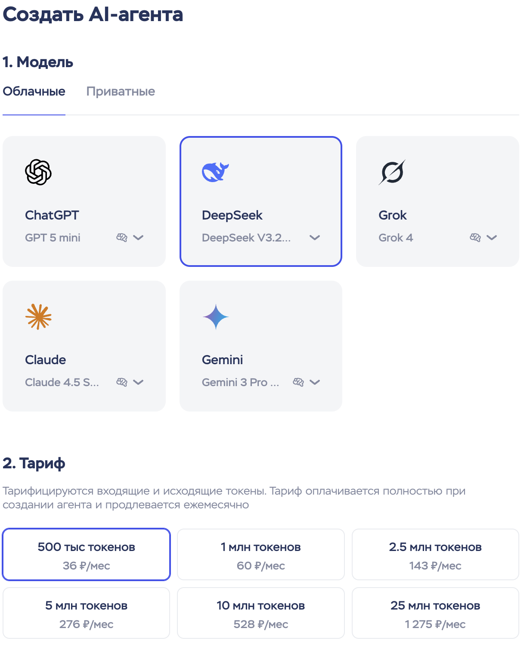Choose the 25 млн токенов tariff
Image resolution: width=527 pixels, height=650 pixels.
[x=435, y=613]
